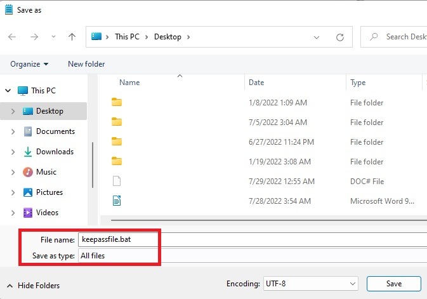Click the Notepad icon in title bar
Viewport: 427px width, 299px height.
click(9, 10)
